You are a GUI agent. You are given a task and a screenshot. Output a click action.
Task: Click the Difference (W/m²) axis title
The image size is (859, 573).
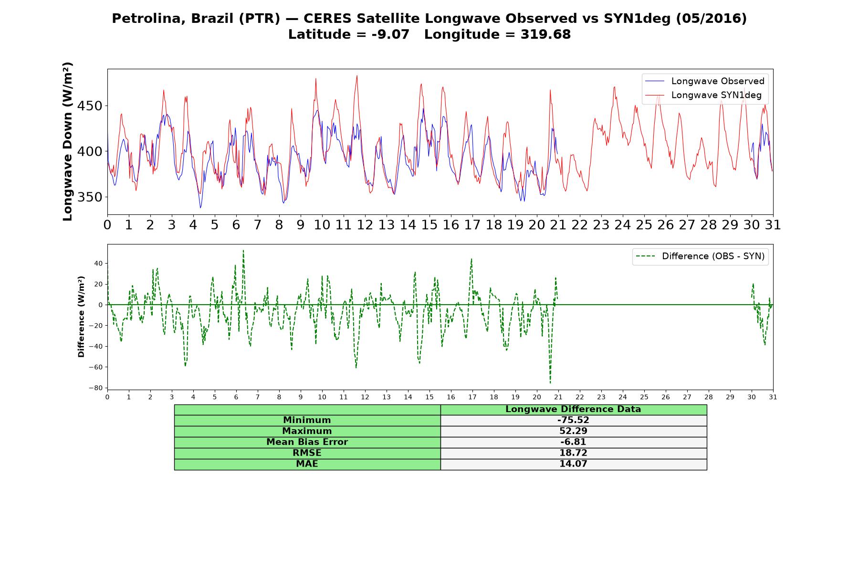(81, 317)
